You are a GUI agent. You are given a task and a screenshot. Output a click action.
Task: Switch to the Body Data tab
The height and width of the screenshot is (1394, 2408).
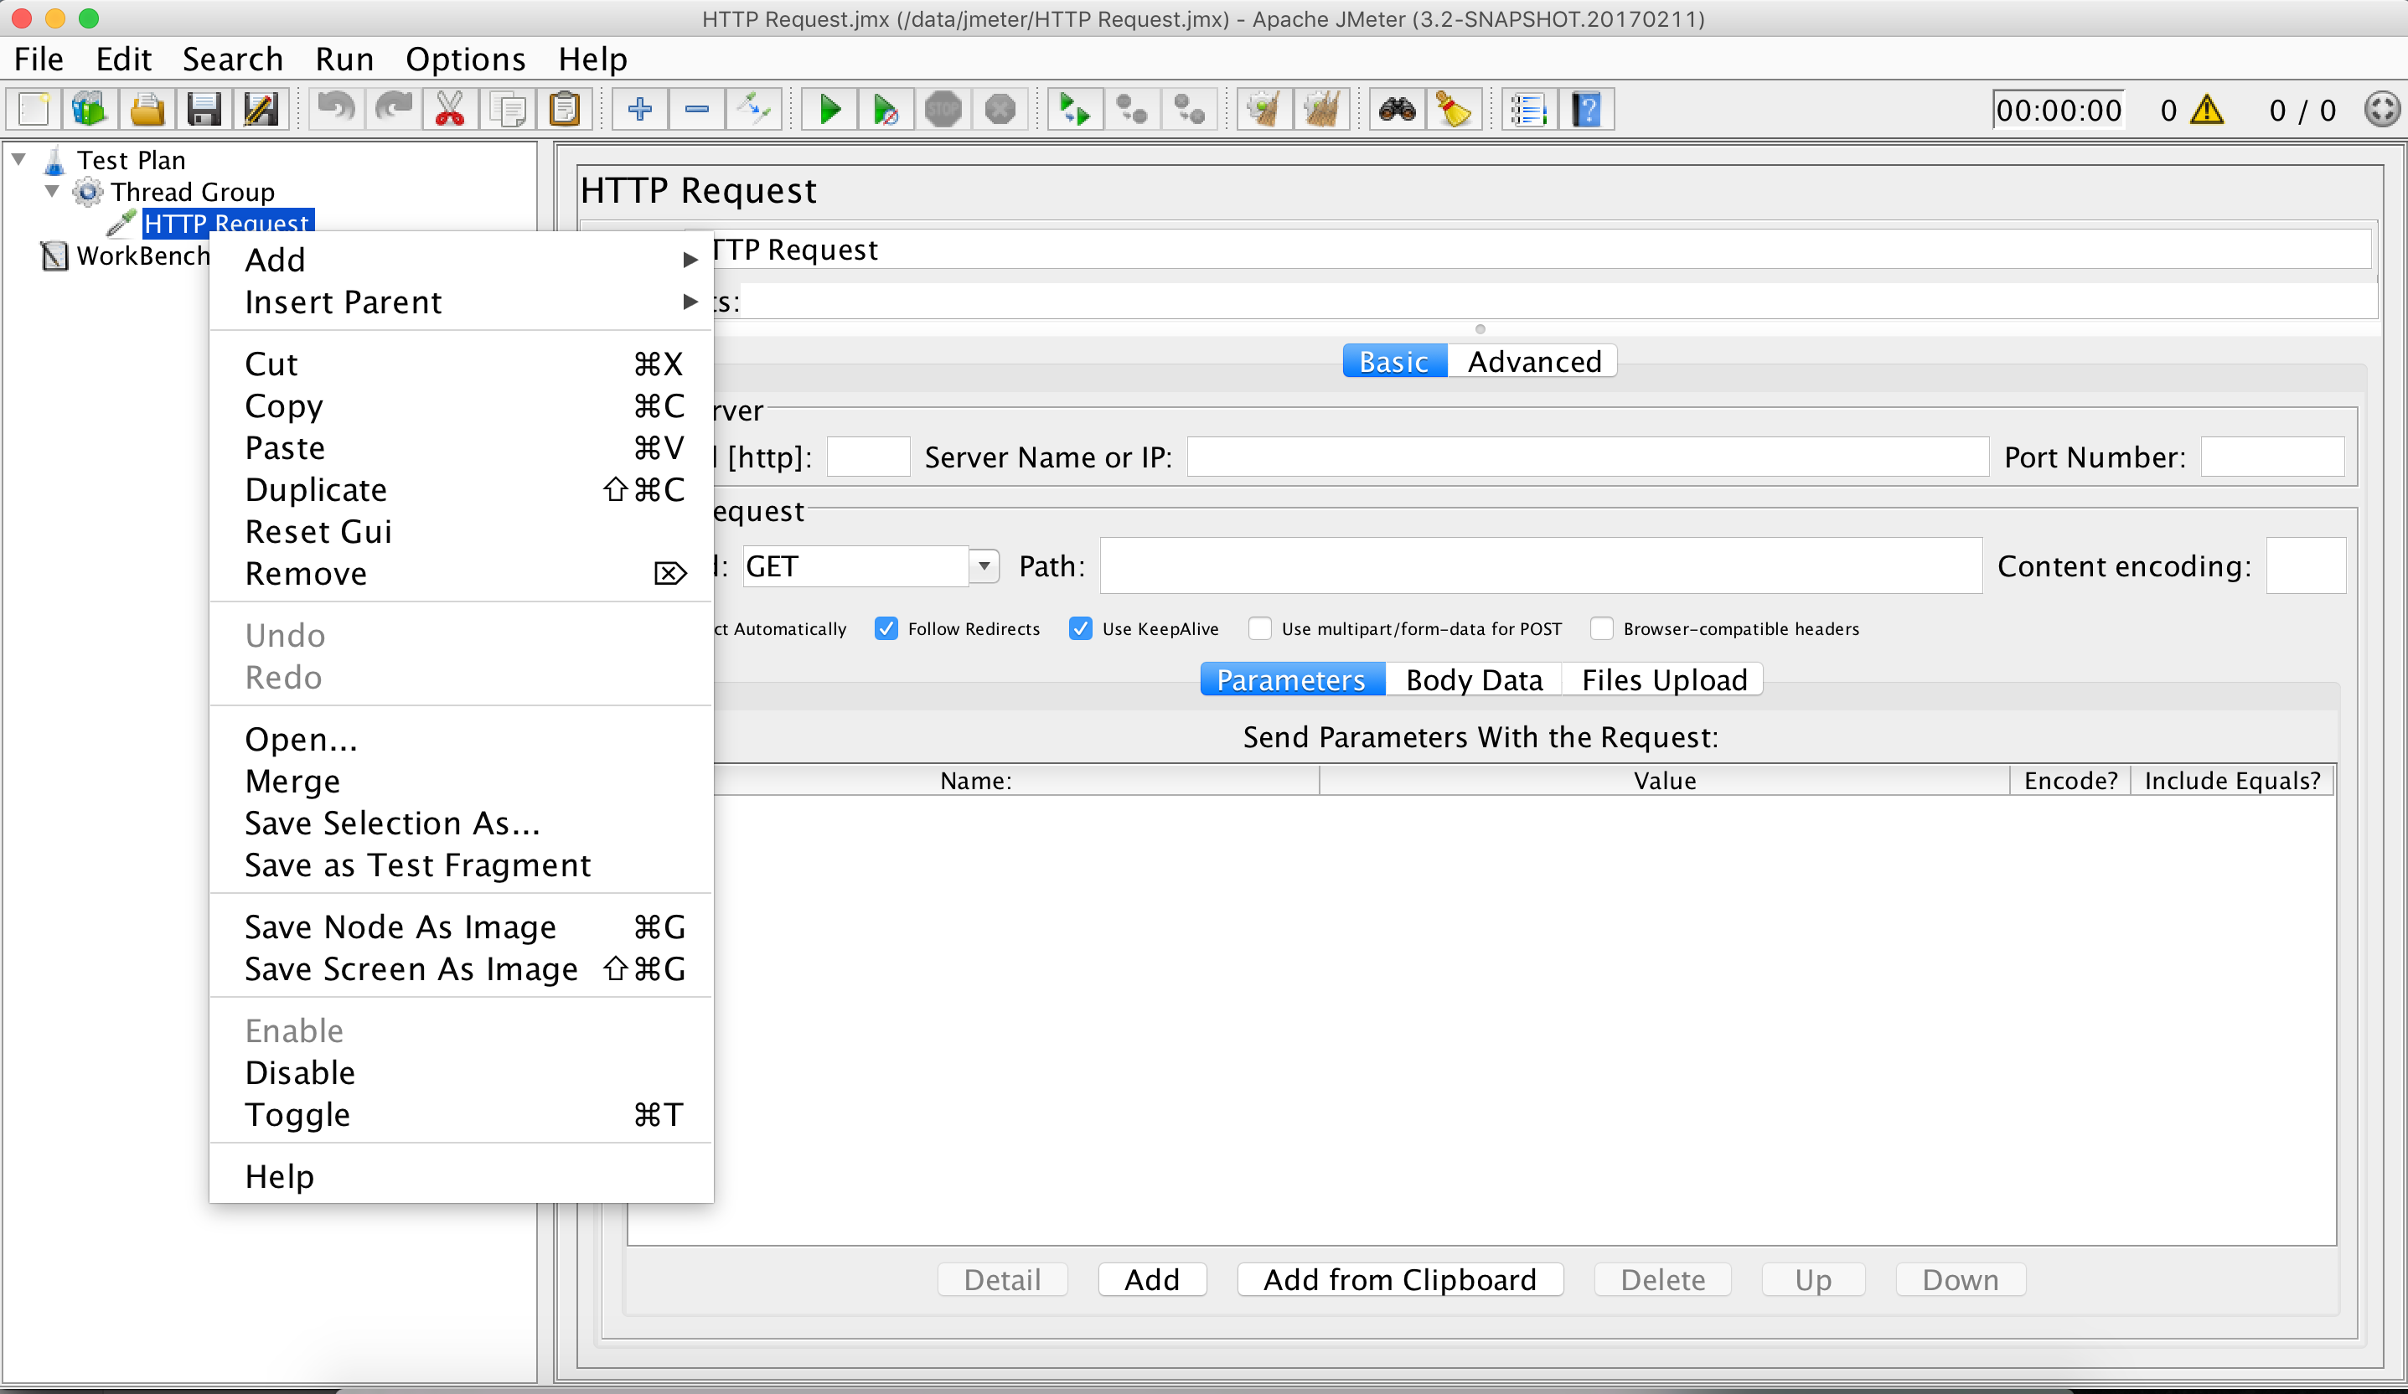click(1475, 679)
